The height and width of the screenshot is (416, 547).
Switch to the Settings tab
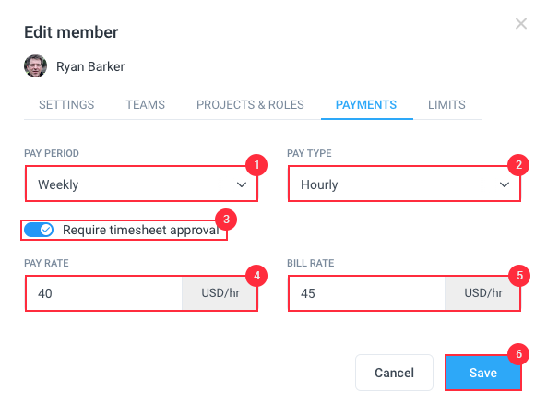(x=66, y=104)
